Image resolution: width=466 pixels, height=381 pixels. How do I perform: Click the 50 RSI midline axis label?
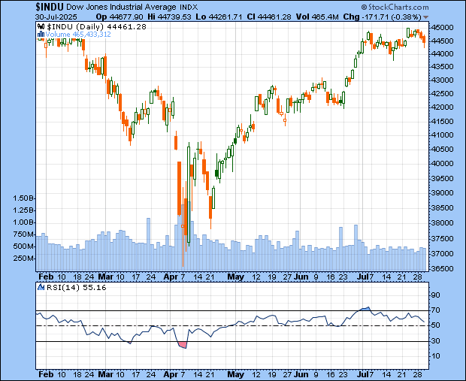[436, 325]
